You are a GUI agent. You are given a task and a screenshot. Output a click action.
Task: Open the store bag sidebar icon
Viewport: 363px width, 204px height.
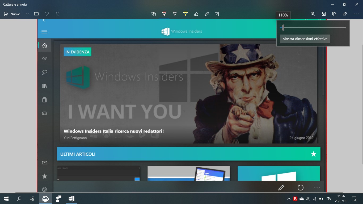tap(45, 100)
